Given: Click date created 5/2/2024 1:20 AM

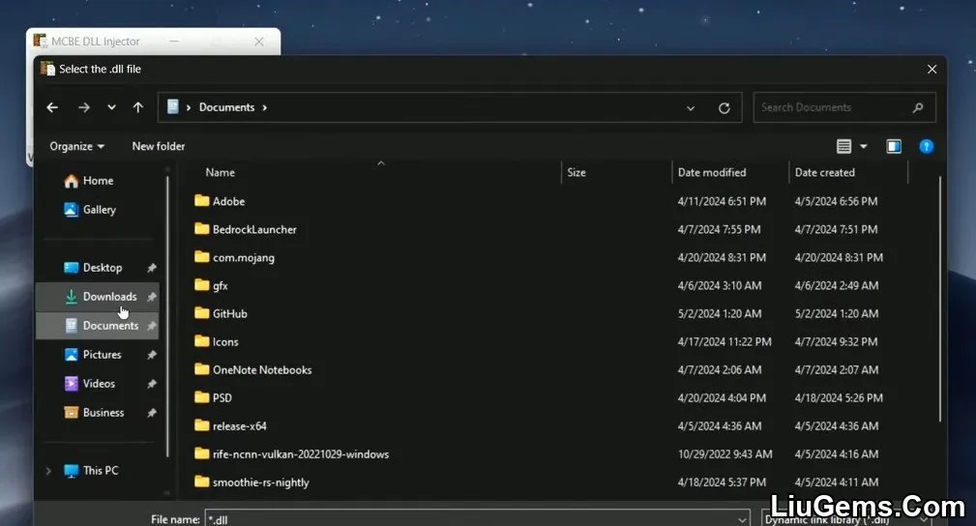Looking at the screenshot, I should click(836, 313).
